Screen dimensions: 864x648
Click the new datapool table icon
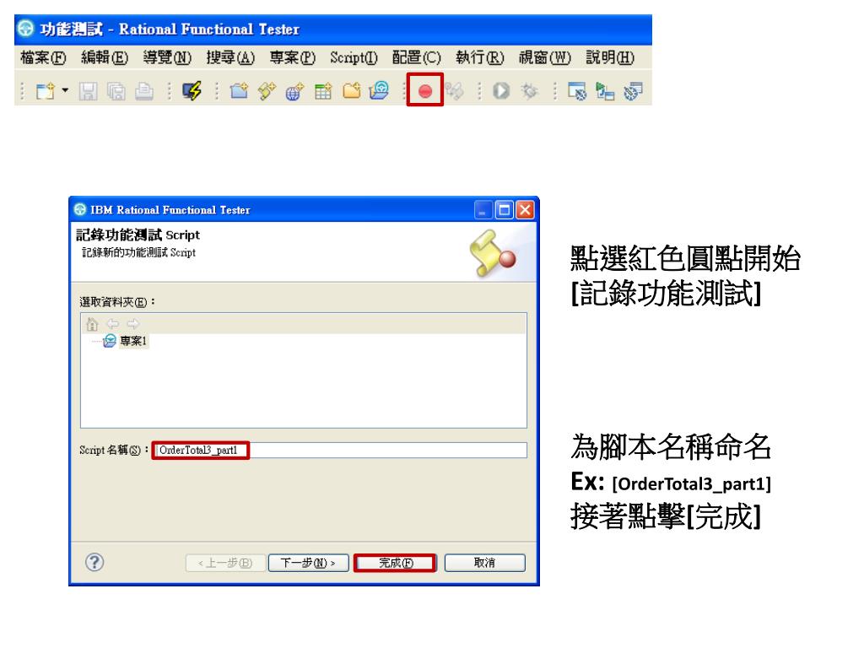pyautogui.click(x=323, y=91)
